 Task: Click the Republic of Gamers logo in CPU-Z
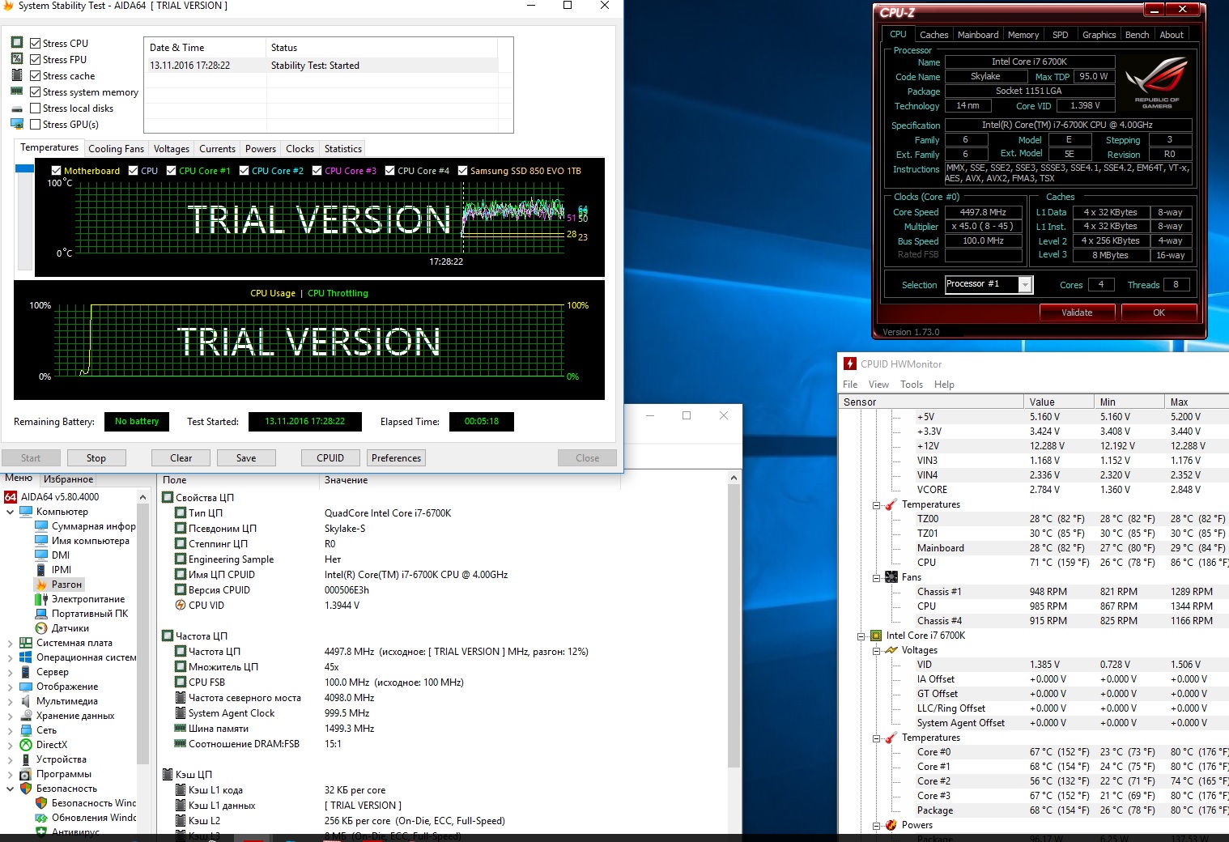(x=1156, y=81)
